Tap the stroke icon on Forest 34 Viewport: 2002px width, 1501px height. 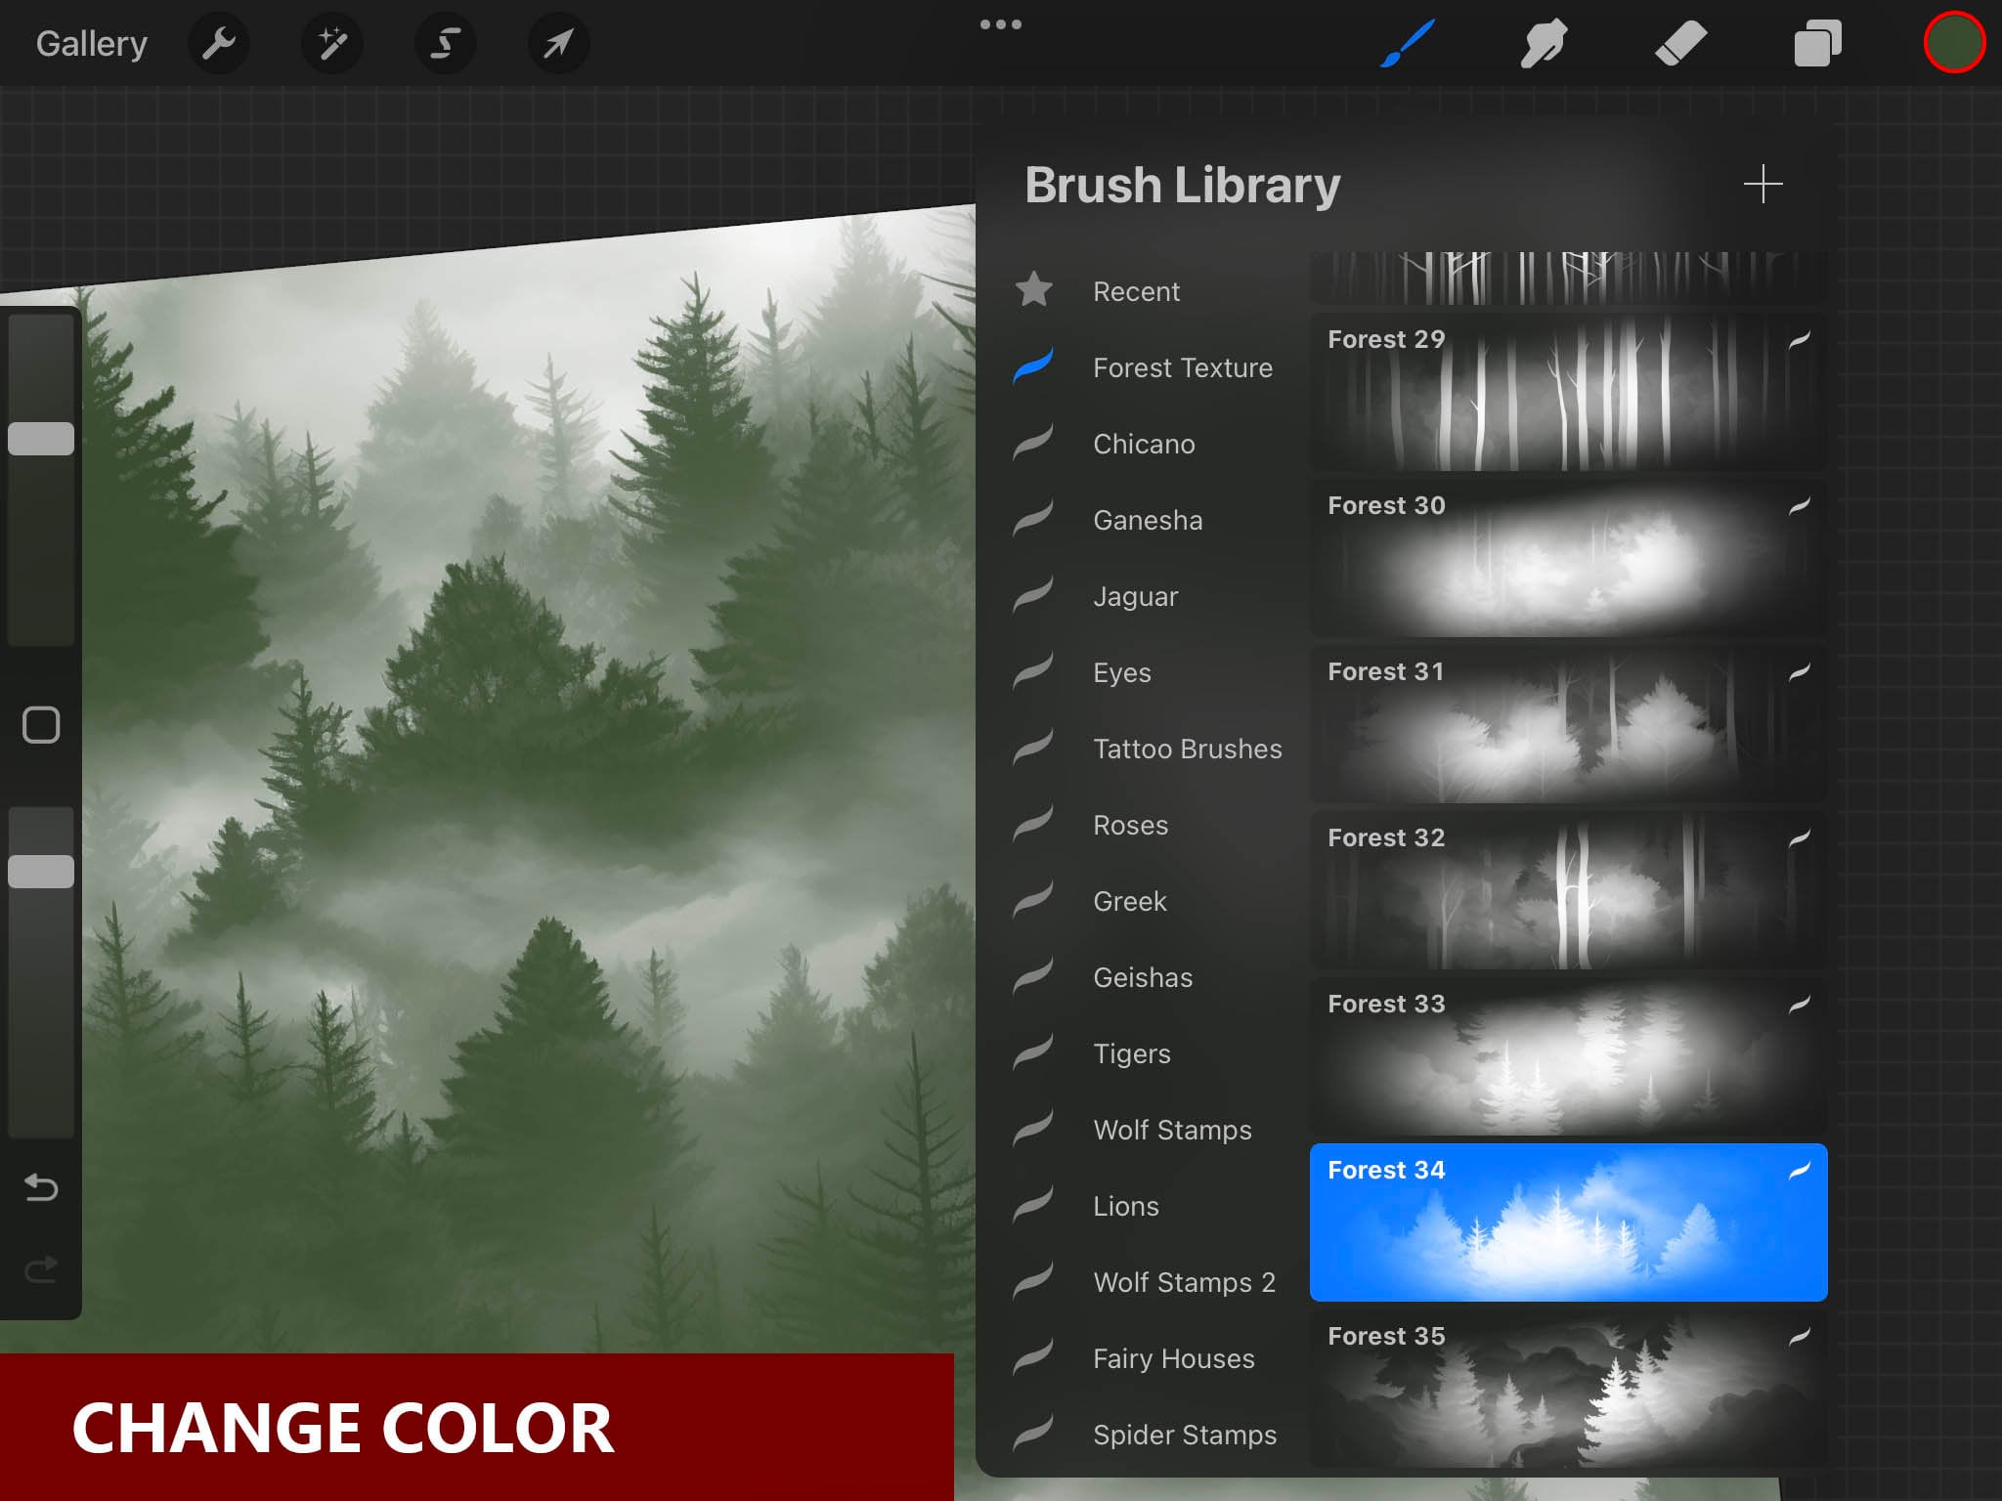click(1800, 1170)
